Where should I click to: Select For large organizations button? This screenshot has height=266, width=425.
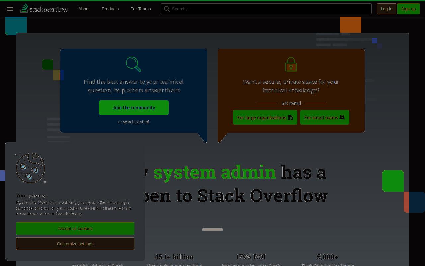click(265, 117)
